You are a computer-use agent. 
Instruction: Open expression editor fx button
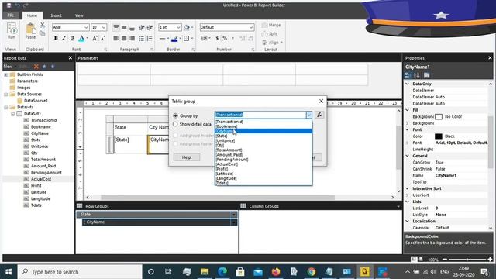click(319, 115)
